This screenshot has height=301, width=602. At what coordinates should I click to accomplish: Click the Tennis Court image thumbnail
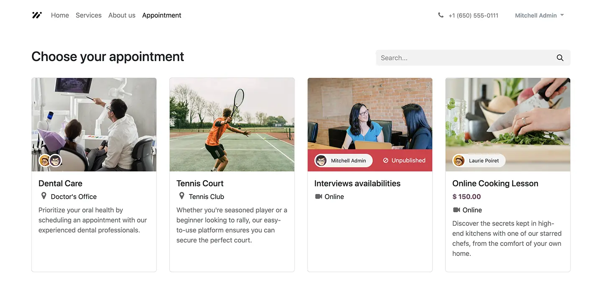click(x=232, y=124)
